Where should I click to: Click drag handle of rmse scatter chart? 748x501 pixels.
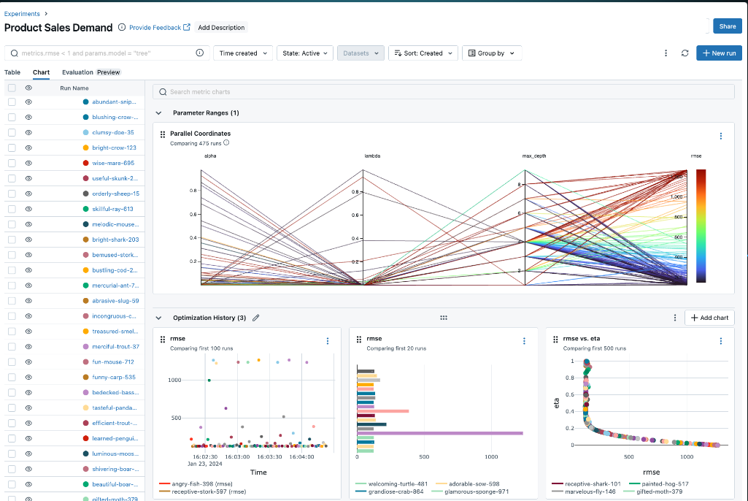coord(163,340)
